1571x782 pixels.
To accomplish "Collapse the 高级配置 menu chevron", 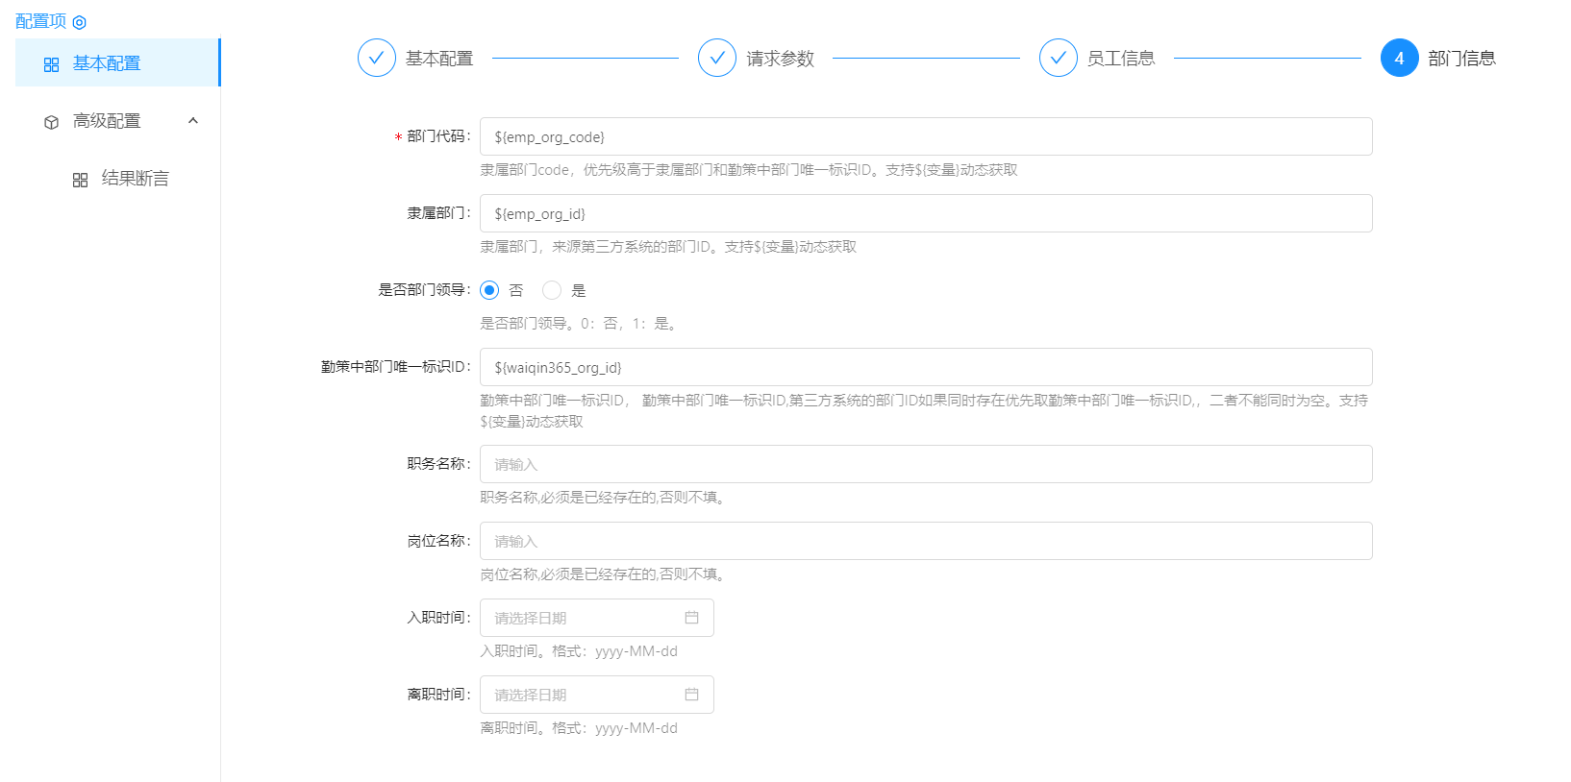I will 193,121.
